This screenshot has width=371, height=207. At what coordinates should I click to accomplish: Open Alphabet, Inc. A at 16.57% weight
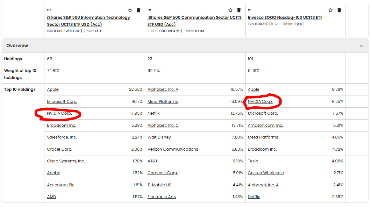tap(163, 89)
